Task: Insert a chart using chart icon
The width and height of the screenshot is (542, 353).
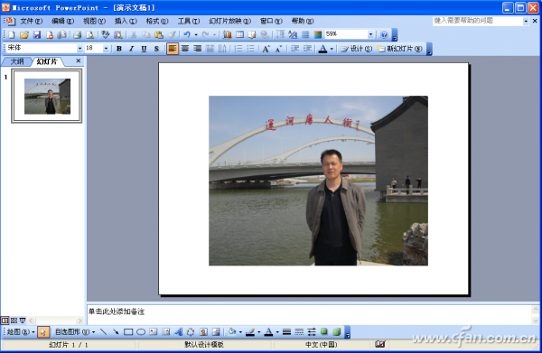Action: (227, 34)
